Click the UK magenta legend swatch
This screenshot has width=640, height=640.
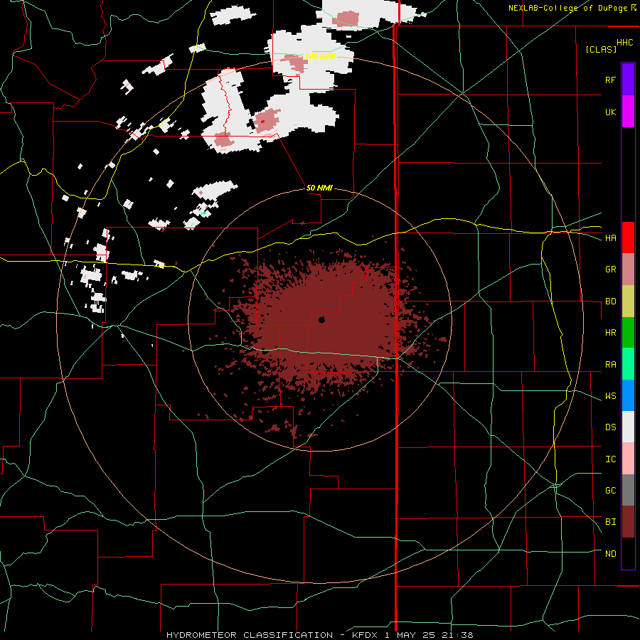click(x=628, y=112)
